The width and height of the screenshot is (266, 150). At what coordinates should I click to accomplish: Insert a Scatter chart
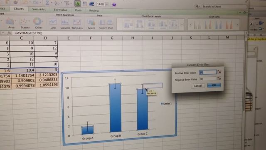point(24,22)
